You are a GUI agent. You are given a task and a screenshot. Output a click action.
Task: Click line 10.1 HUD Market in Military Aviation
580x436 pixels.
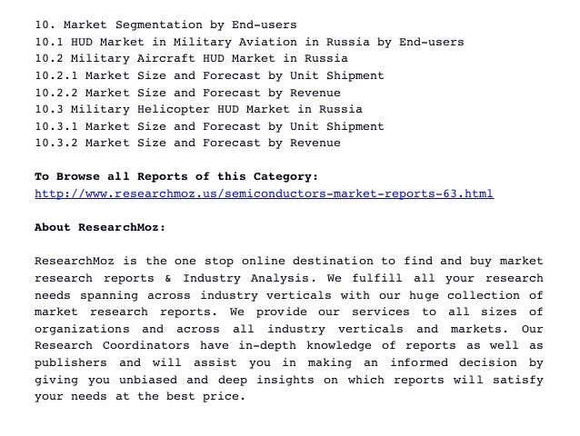pyautogui.click(x=249, y=42)
